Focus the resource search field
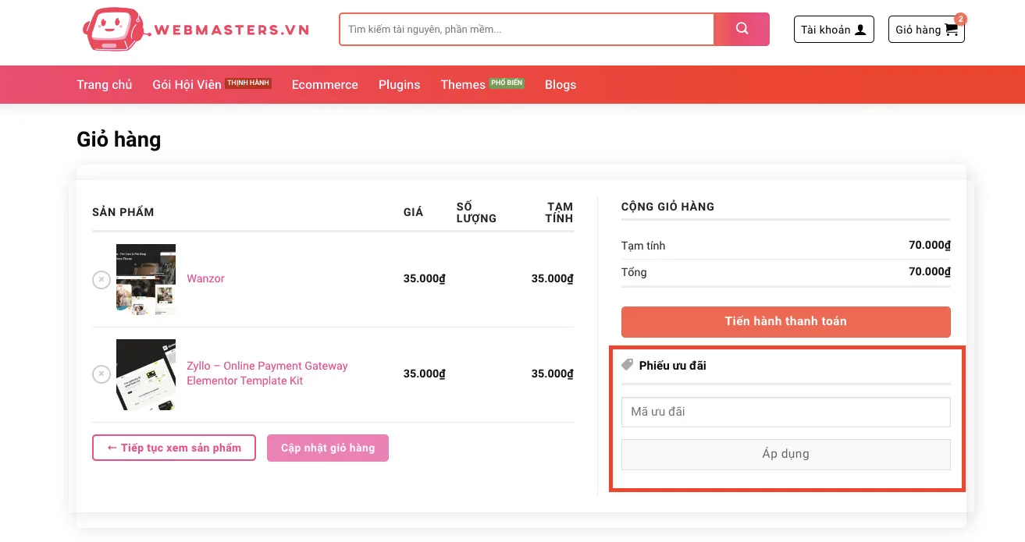The width and height of the screenshot is (1025, 542). [527, 29]
